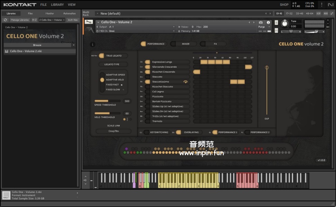Click the Speed Threshold slider
The image size is (336, 207).
pyautogui.click(x=108, y=101)
